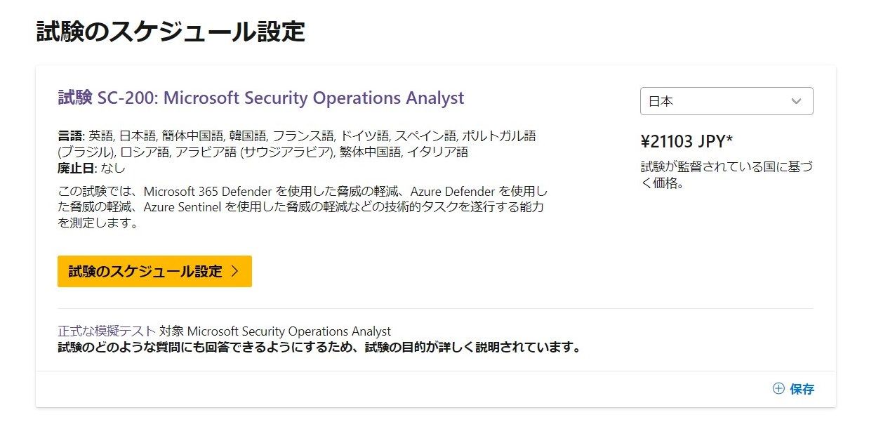The image size is (869, 429).
Task: Click the page heading 試験のスケジュール設定
Action: click(171, 32)
